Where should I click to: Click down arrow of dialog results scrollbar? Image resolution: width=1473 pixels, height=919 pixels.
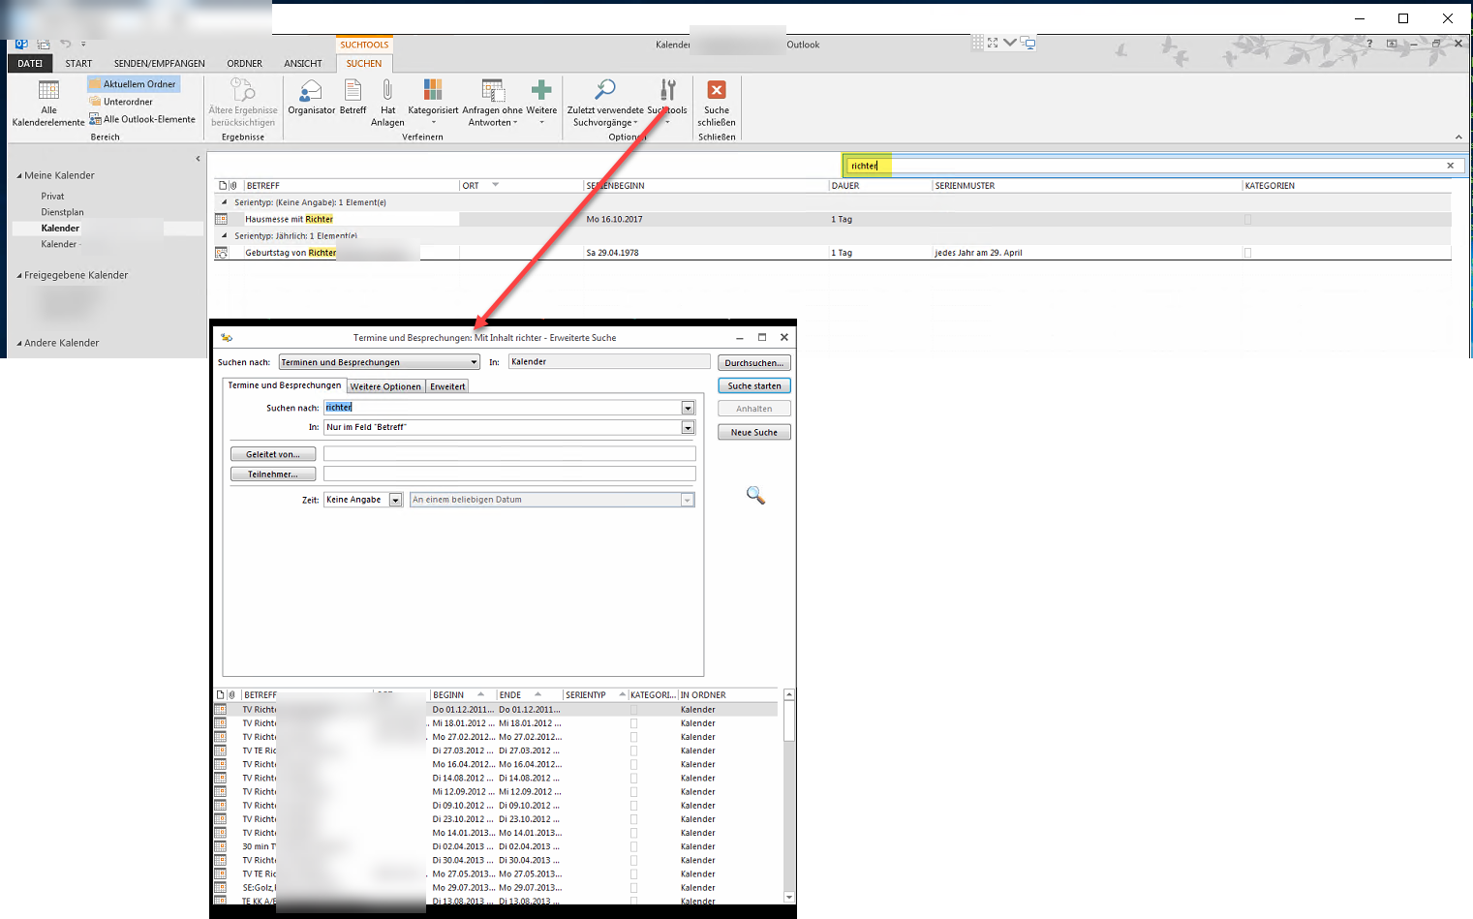pyautogui.click(x=789, y=898)
